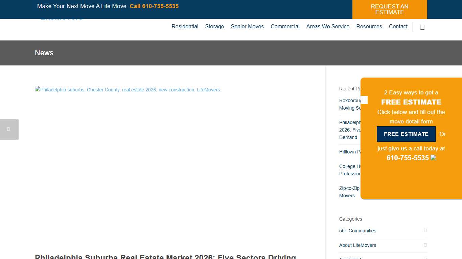Open the search icon in the navigation bar
This screenshot has height=259, width=462.
422,27
